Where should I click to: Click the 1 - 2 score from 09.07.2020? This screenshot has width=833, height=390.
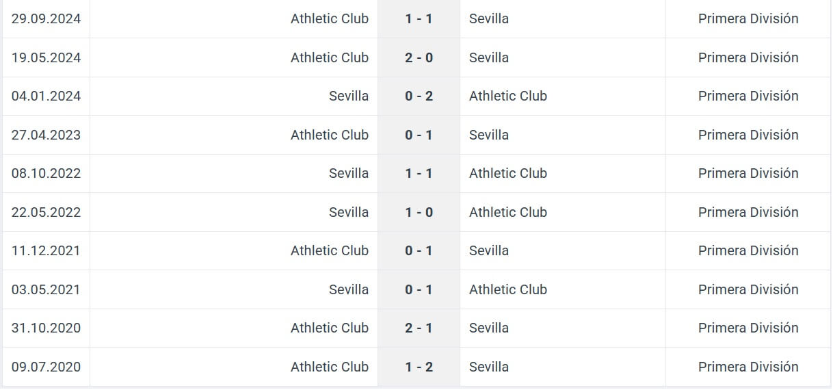pyautogui.click(x=419, y=367)
